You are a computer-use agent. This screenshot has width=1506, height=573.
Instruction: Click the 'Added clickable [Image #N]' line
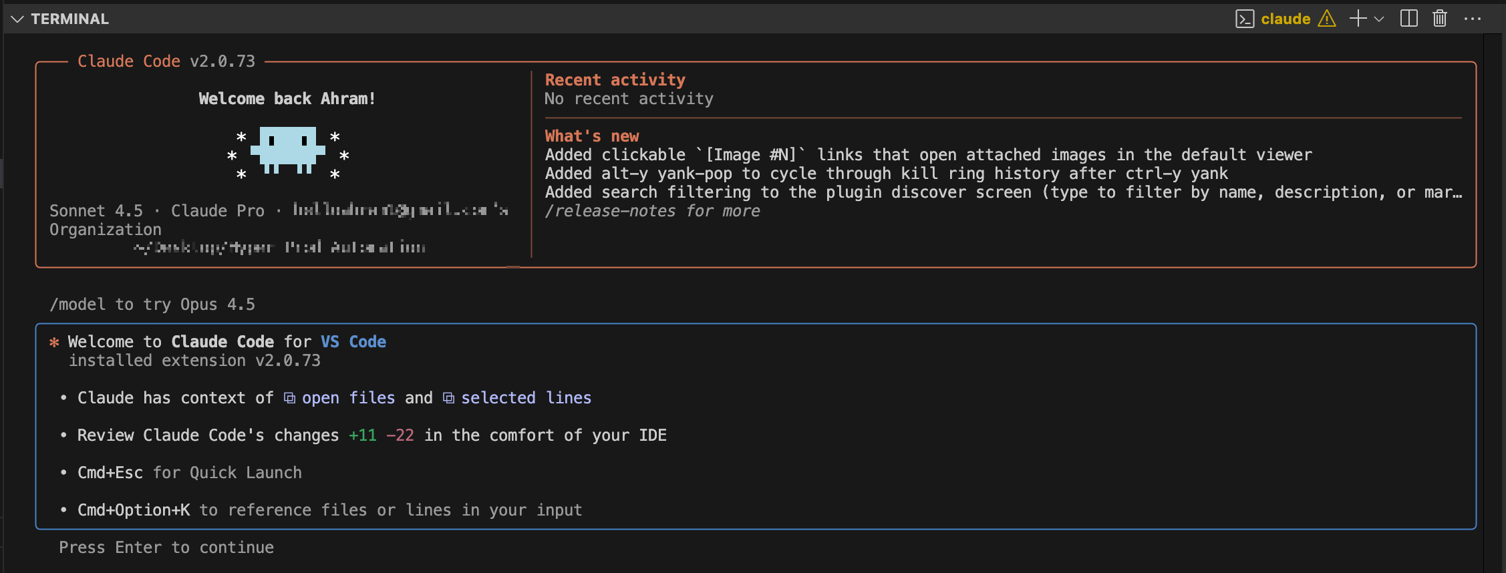(929, 155)
